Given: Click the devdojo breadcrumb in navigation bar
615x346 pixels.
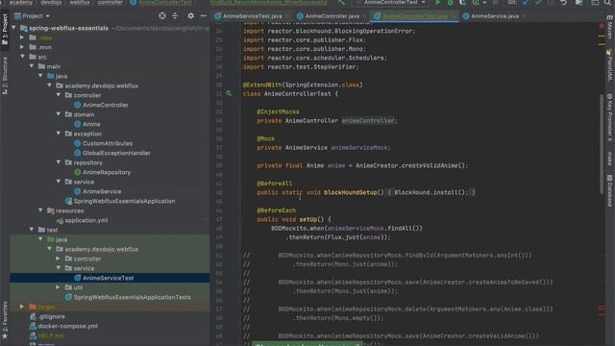Looking at the screenshot, I should pyautogui.click(x=51, y=2).
